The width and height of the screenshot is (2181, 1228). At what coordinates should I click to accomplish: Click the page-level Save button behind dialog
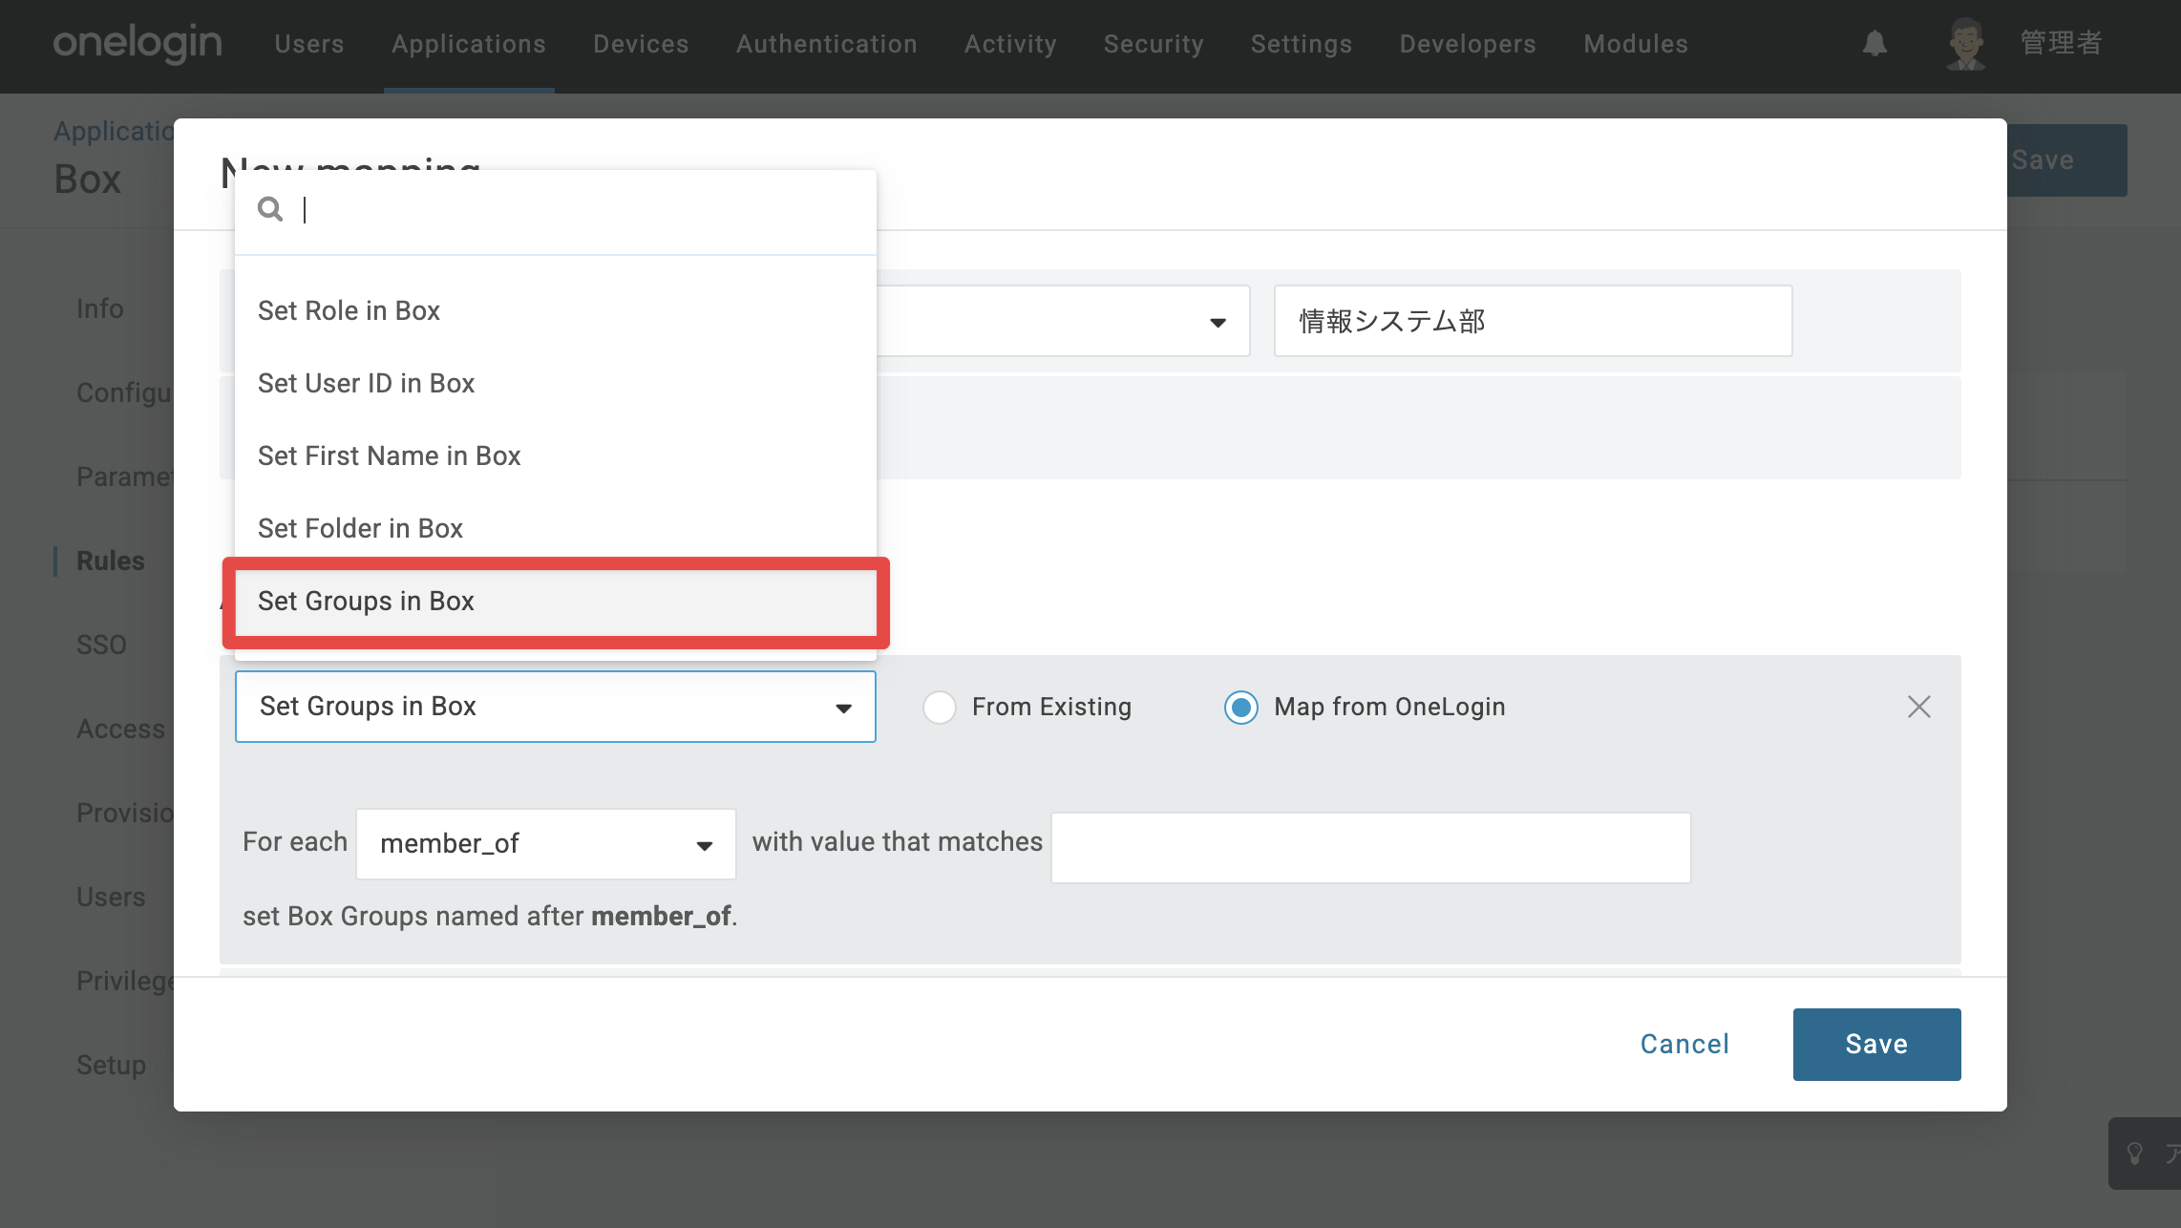pos(2067,160)
